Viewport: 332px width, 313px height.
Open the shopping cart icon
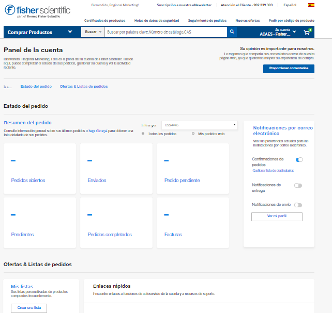307,32
